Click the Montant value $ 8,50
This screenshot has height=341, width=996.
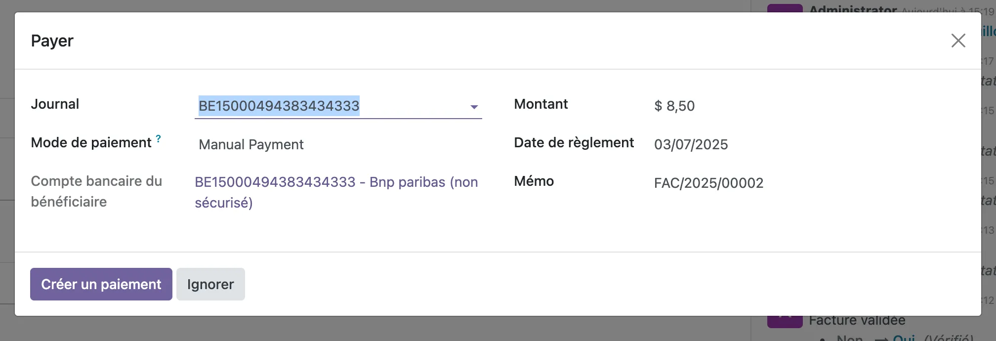(674, 106)
